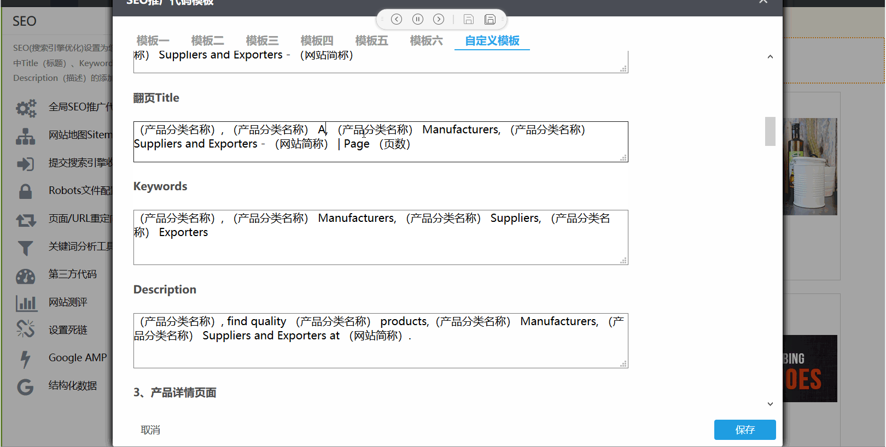The width and height of the screenshot is (886, 447).
Task: Select the keyword analysis funnel icon
Action: pos(25,248)
